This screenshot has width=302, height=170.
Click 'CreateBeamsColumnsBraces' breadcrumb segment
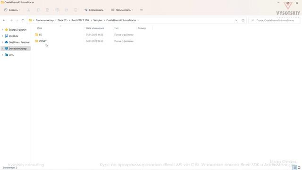(x=121, y=20)
